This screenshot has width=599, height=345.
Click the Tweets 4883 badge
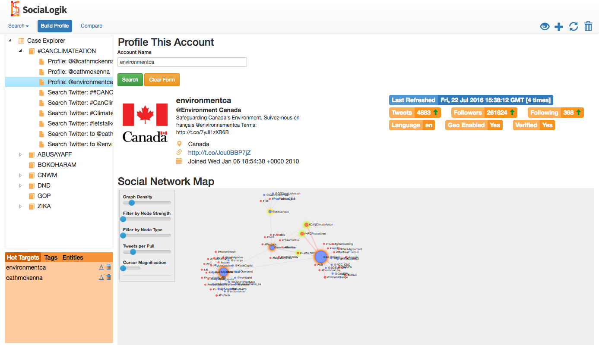415,113
